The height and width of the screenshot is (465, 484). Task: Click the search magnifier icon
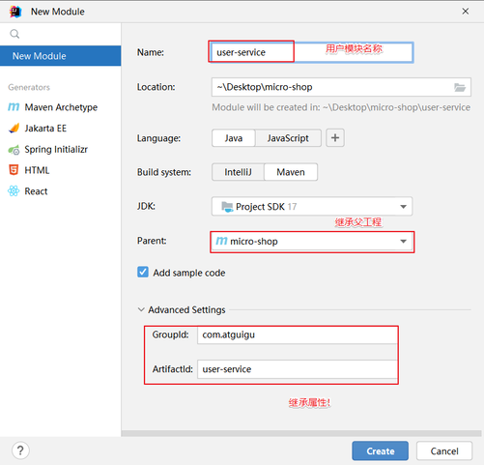(x=14, y=34)
